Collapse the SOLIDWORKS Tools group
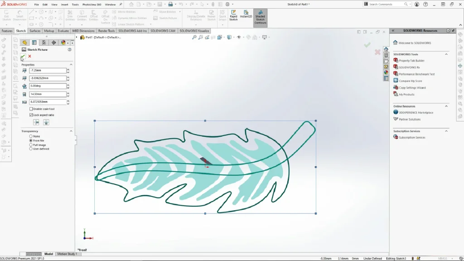Image resolution: width=464 pixels, height=261 pixels. click(446, 54)
